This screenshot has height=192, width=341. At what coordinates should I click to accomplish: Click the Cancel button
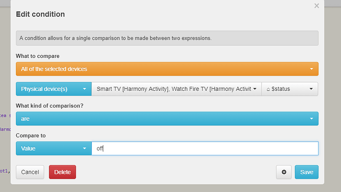30,172
